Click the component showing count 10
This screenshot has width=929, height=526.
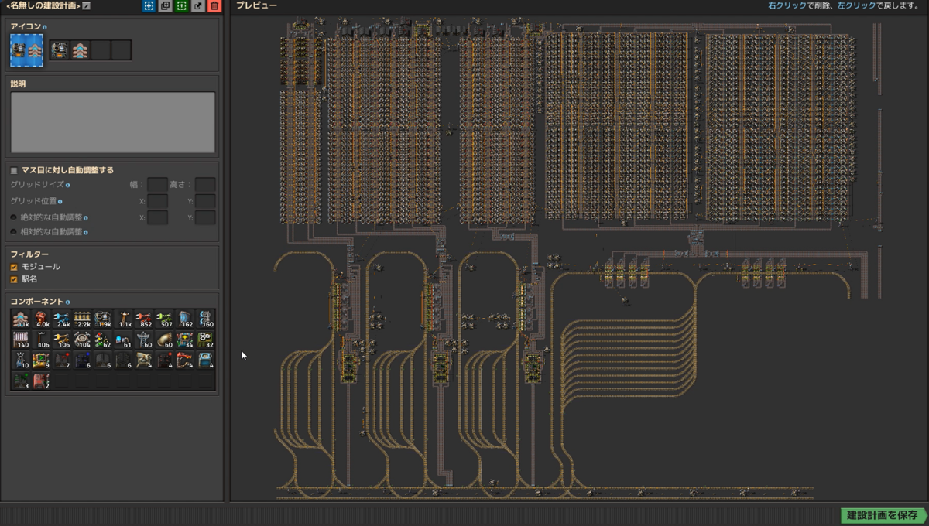tap(21, 360)
